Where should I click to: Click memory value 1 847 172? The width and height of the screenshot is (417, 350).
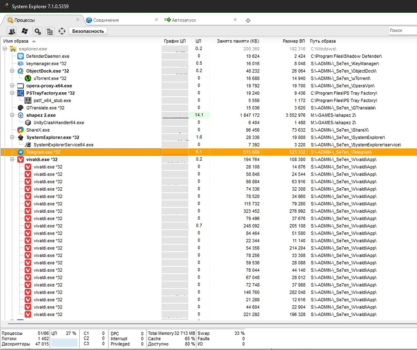tap(249, 115)
